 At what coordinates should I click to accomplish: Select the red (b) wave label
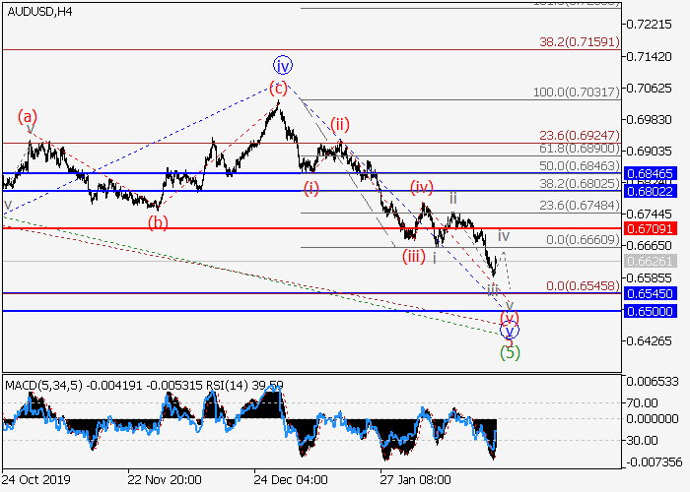pyautogui.click(x=158, y=221)
